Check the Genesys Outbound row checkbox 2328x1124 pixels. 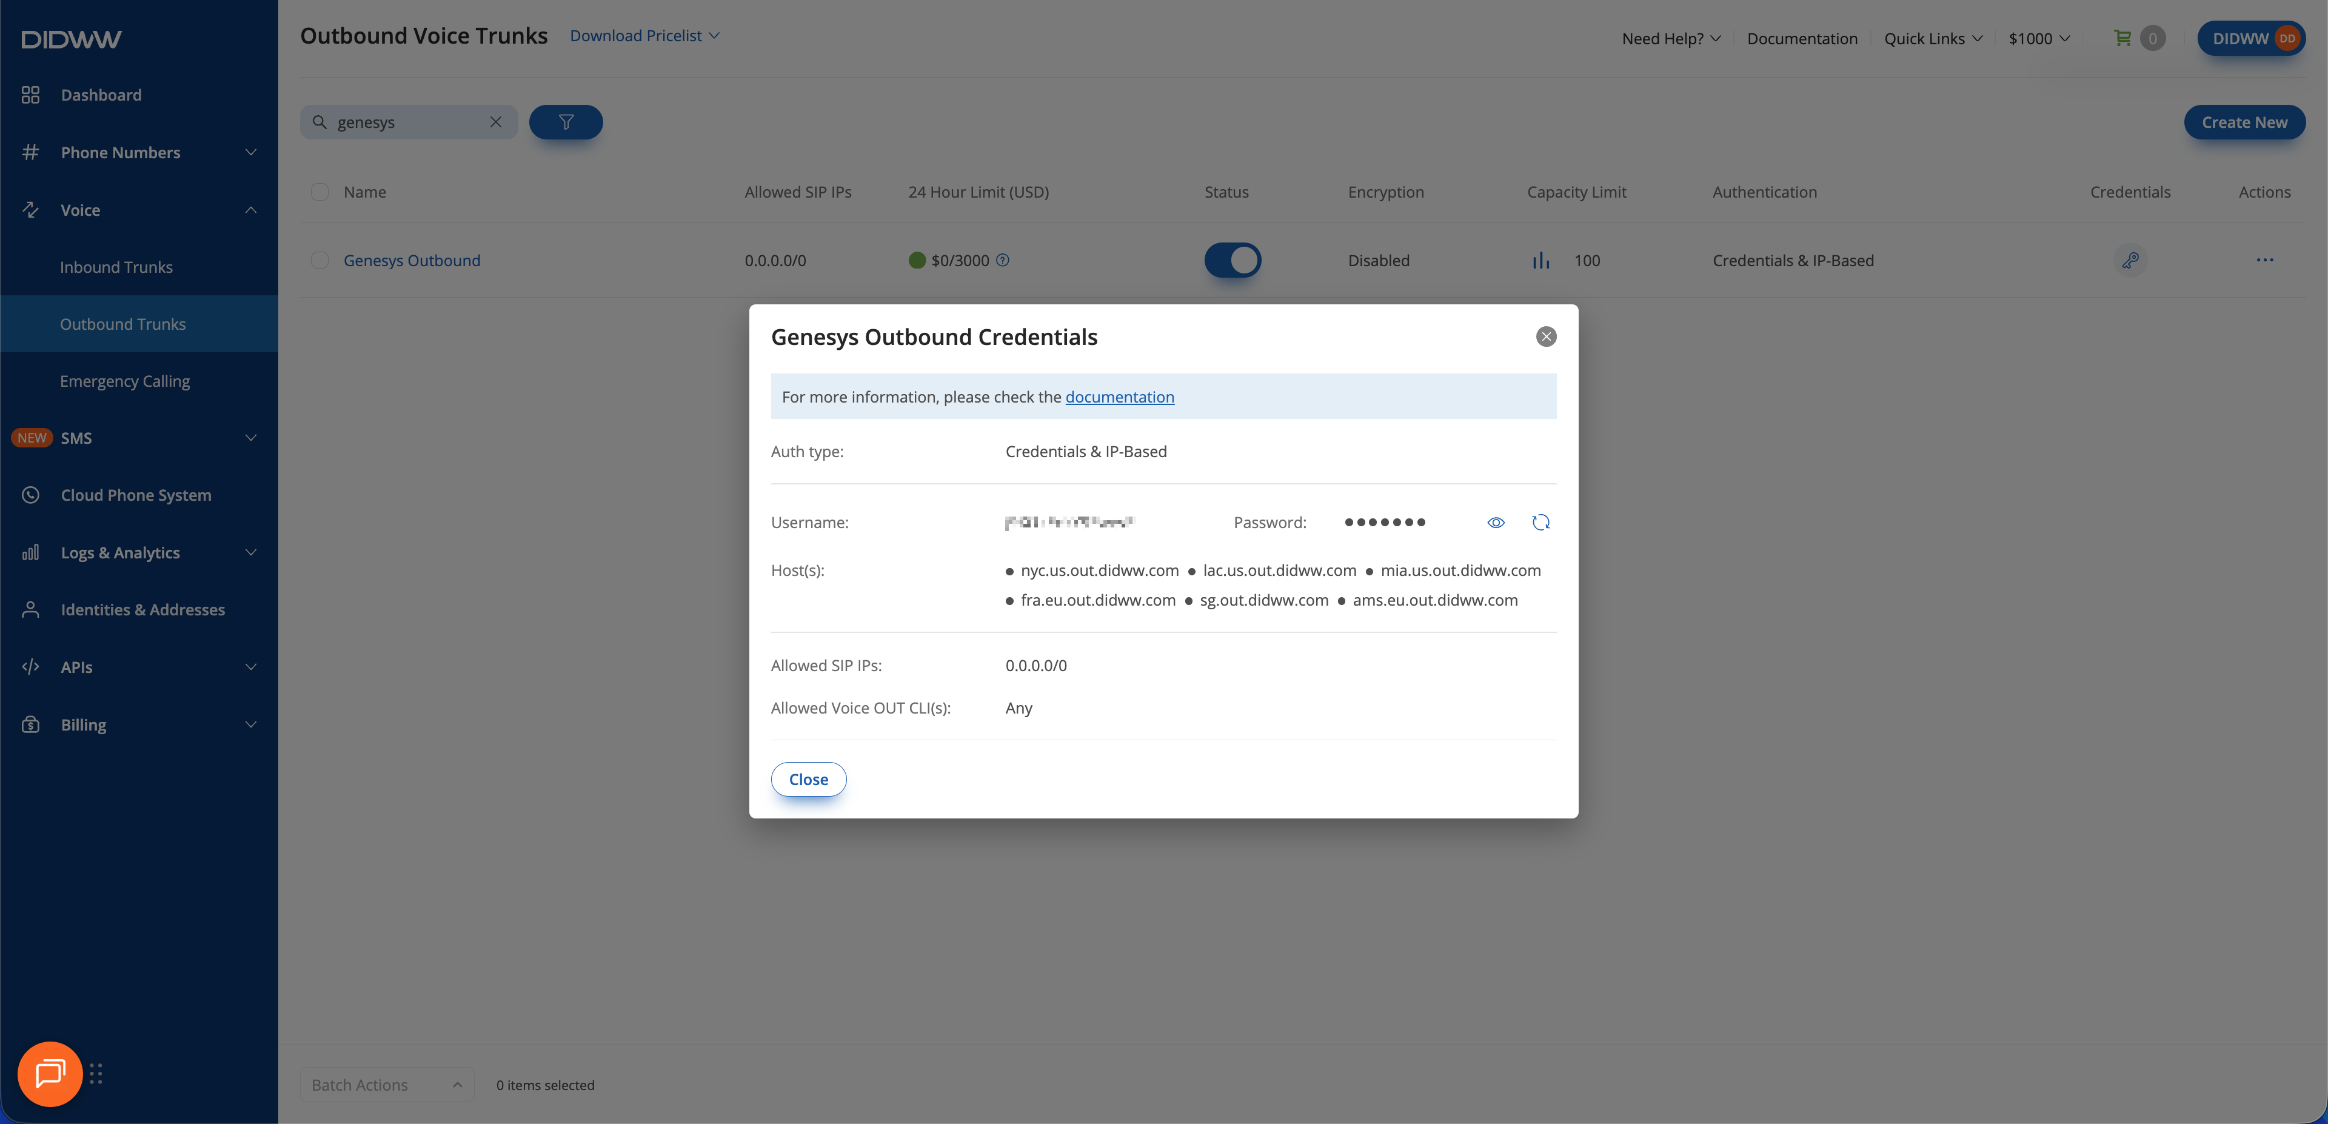tap(319, 260)
